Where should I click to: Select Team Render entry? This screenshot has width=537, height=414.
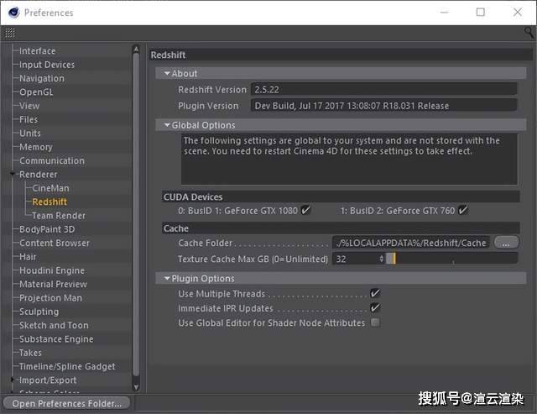[x=59, y=216]
